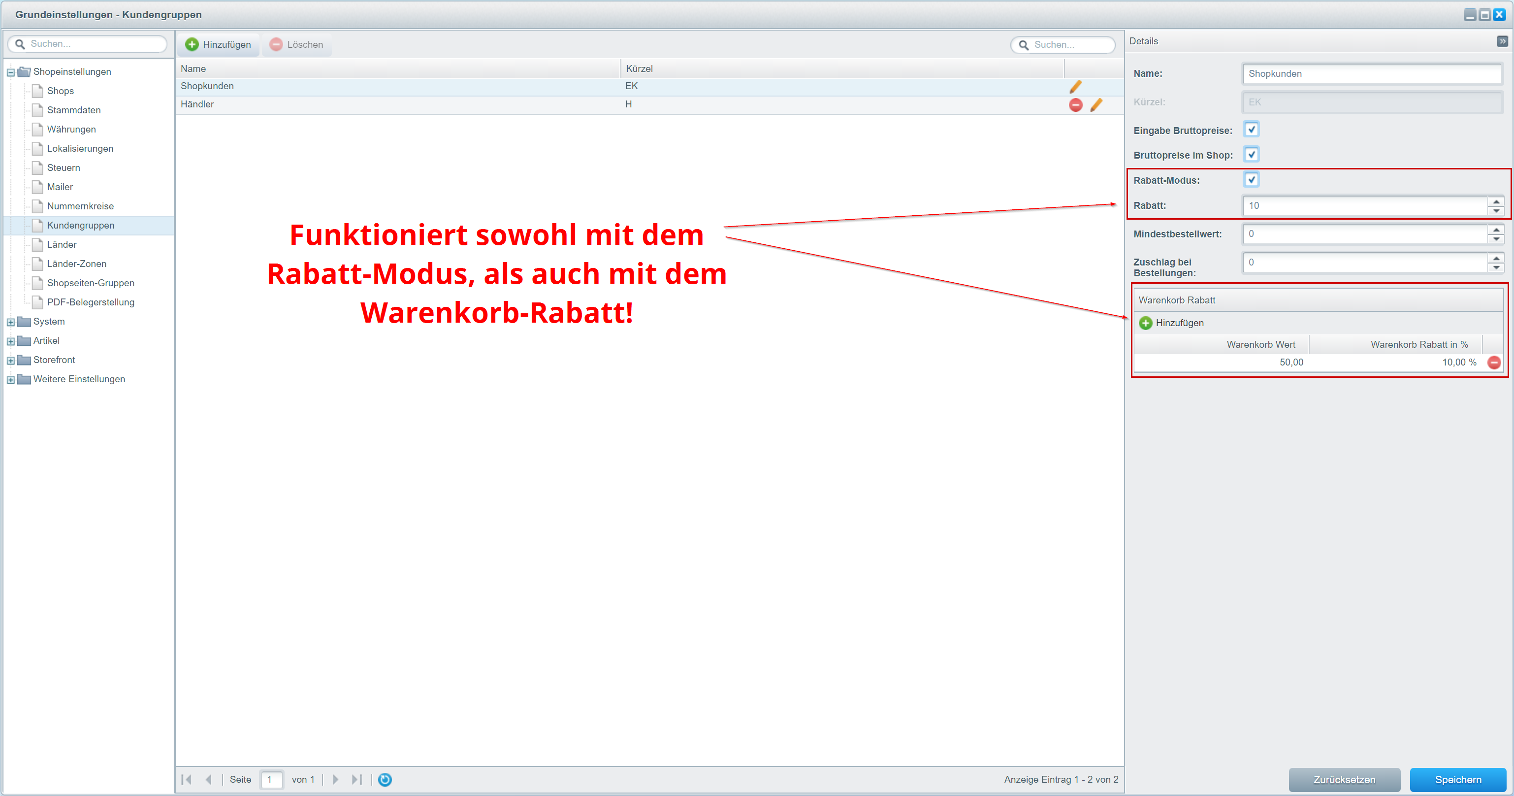
Task: Add a Warenkorb Rabatt entry with Hinzufügen
Action: 1171,323
